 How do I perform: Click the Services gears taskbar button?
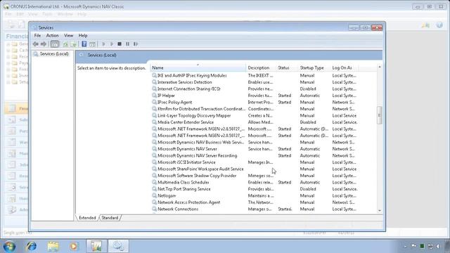[118, 246]
